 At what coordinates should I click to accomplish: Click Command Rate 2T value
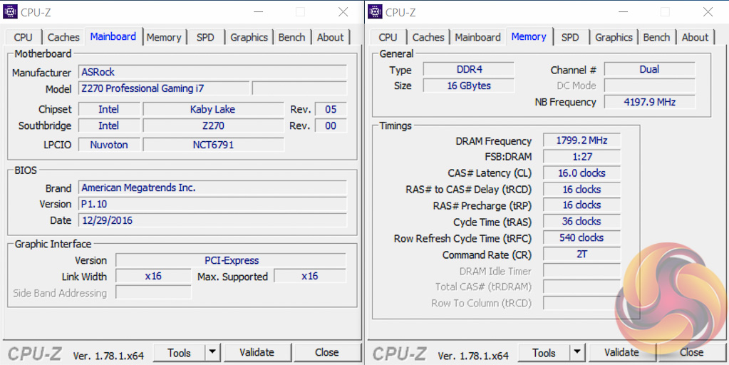tap(581, 255)
